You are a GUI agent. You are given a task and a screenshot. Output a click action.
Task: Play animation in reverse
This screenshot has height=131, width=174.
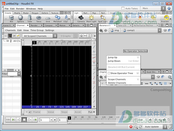pyautogui.click(x=19, y=120)
